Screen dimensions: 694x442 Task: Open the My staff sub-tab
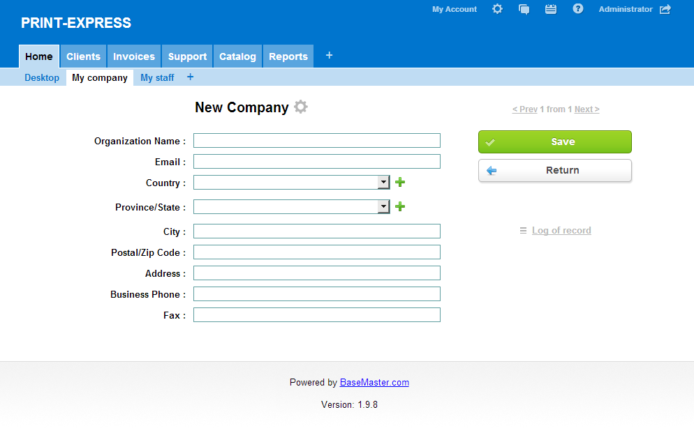click(157, 78)
